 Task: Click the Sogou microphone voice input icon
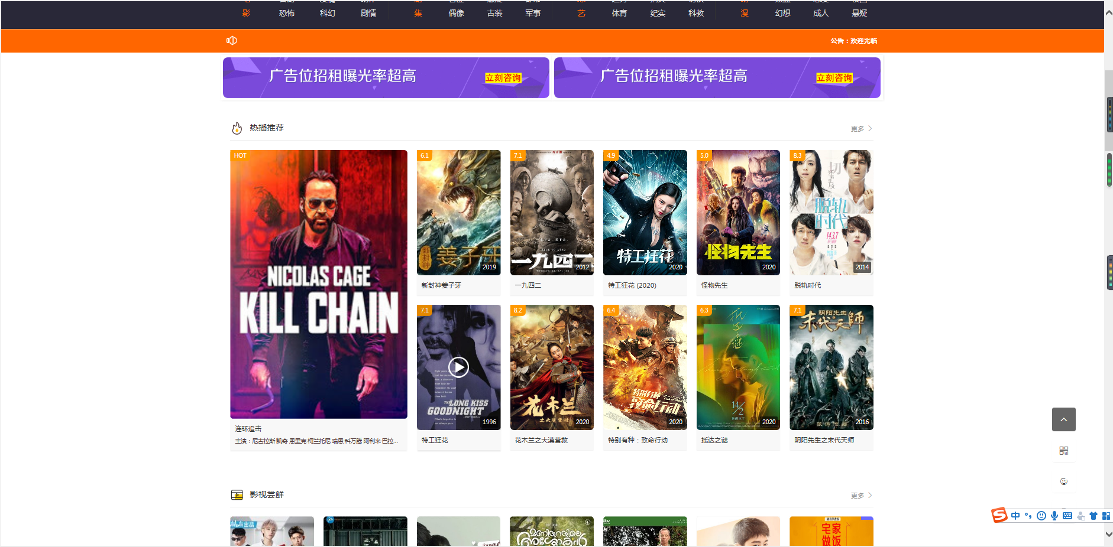tap(1054, 516)
